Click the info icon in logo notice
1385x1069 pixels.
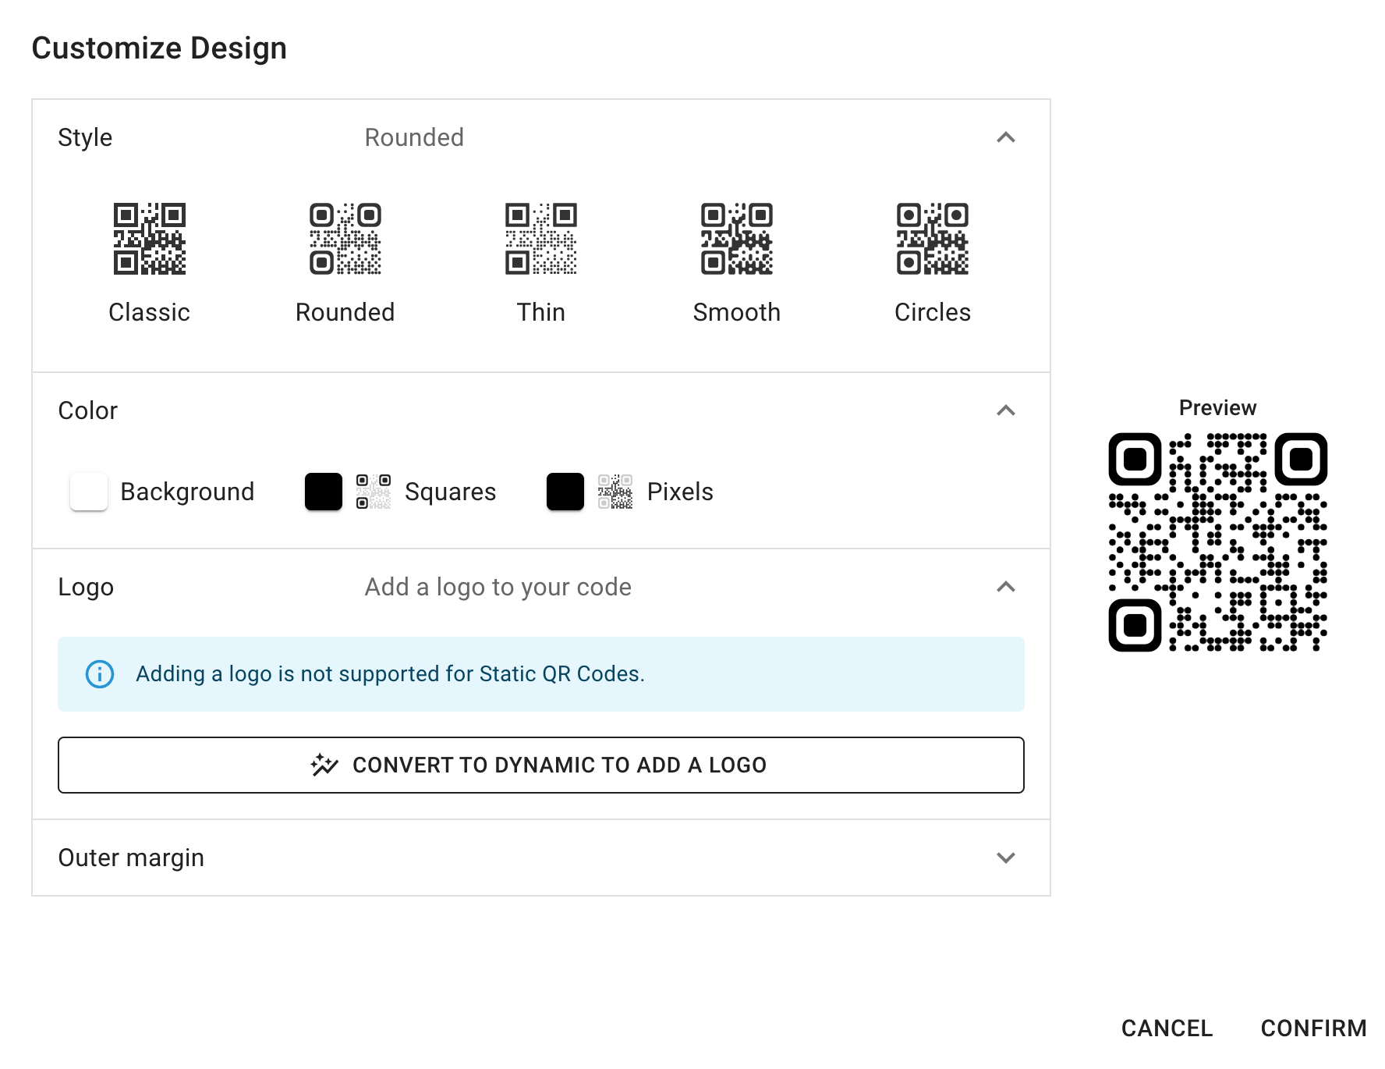point(100,674)
